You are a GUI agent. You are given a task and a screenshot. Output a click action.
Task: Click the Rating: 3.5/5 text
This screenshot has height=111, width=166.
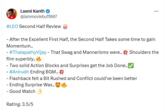tap(20, 105)
